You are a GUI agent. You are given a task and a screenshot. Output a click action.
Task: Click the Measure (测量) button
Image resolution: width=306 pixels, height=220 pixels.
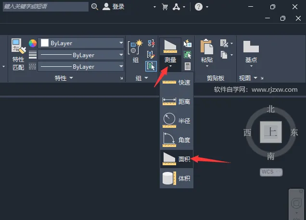point(170,53)
